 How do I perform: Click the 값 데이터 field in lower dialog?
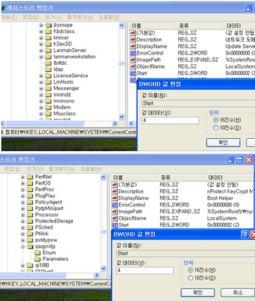pos(145,271)
